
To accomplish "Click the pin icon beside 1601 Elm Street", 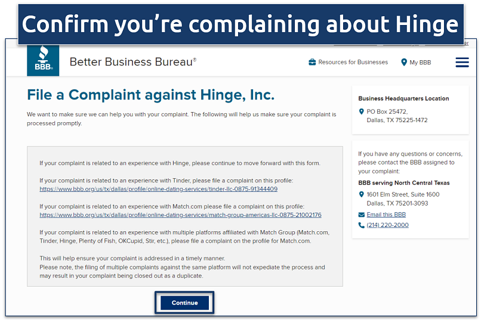I will pyautogui.click(x=361, y=194).
